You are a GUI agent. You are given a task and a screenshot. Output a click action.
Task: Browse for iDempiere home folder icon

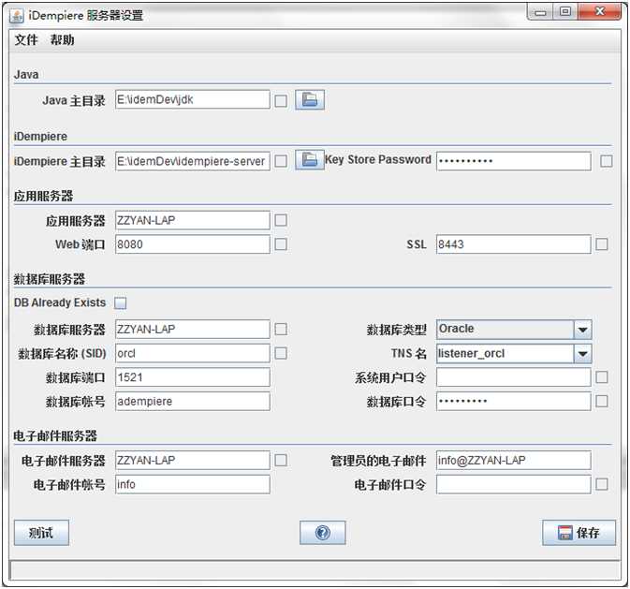(x=310, y=160)
